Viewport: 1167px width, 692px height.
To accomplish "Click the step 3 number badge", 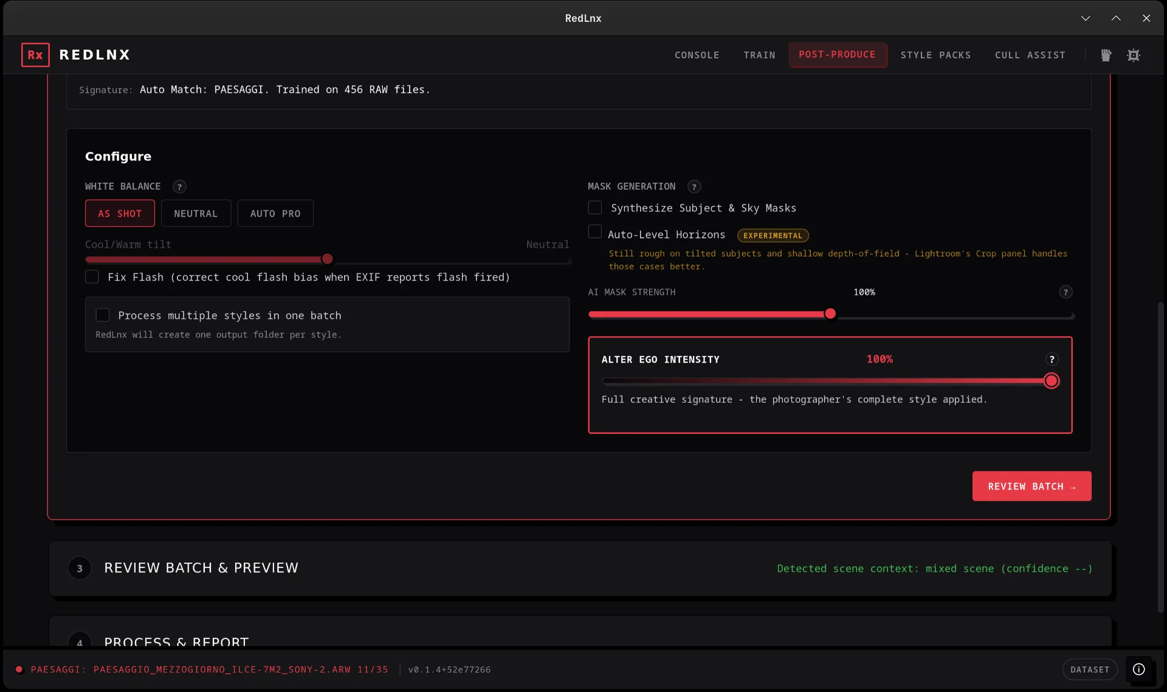I will coord(80,568).
